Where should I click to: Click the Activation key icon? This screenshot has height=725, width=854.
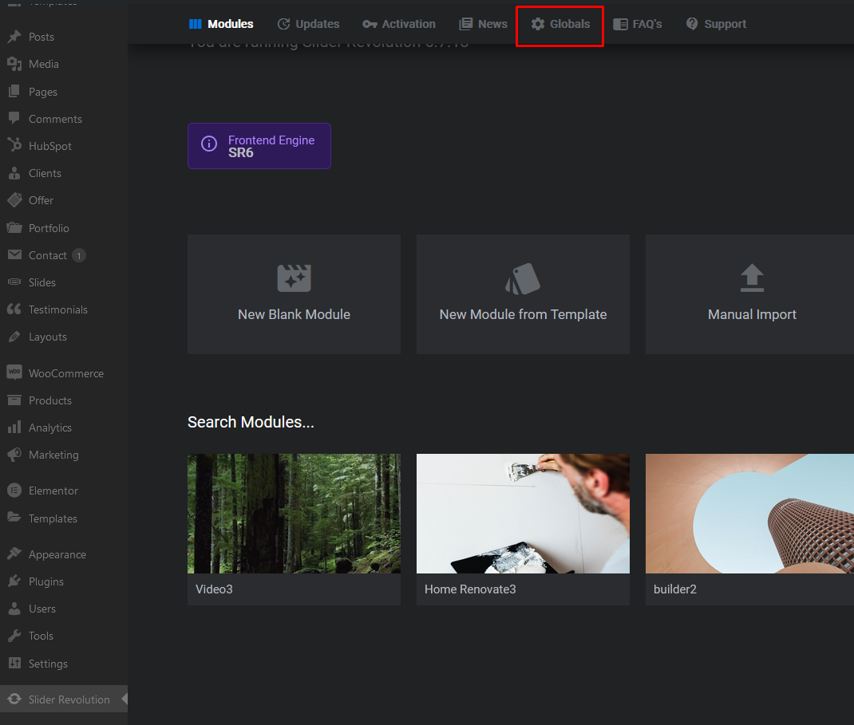coord(370,24)
